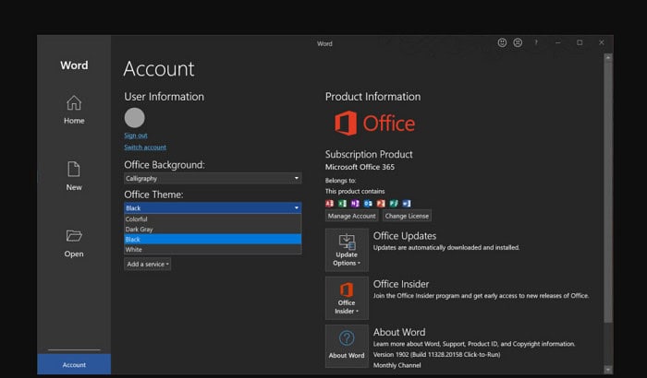Viewport: 647px width, 378px height.
Task: Expand the Office Background Calligraphy dropdown
Action: (213, 178)
